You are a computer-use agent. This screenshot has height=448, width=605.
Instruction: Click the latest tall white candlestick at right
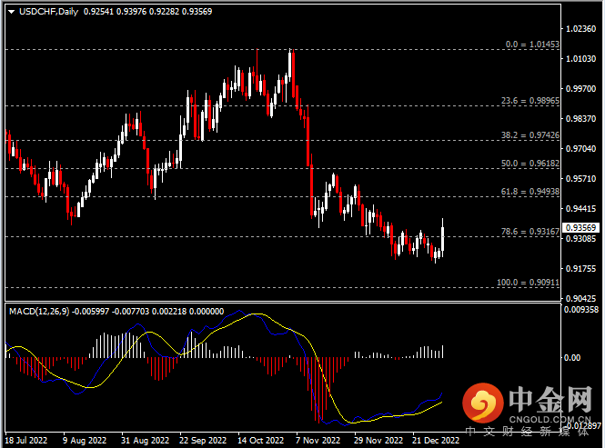(x=443, y=237)
